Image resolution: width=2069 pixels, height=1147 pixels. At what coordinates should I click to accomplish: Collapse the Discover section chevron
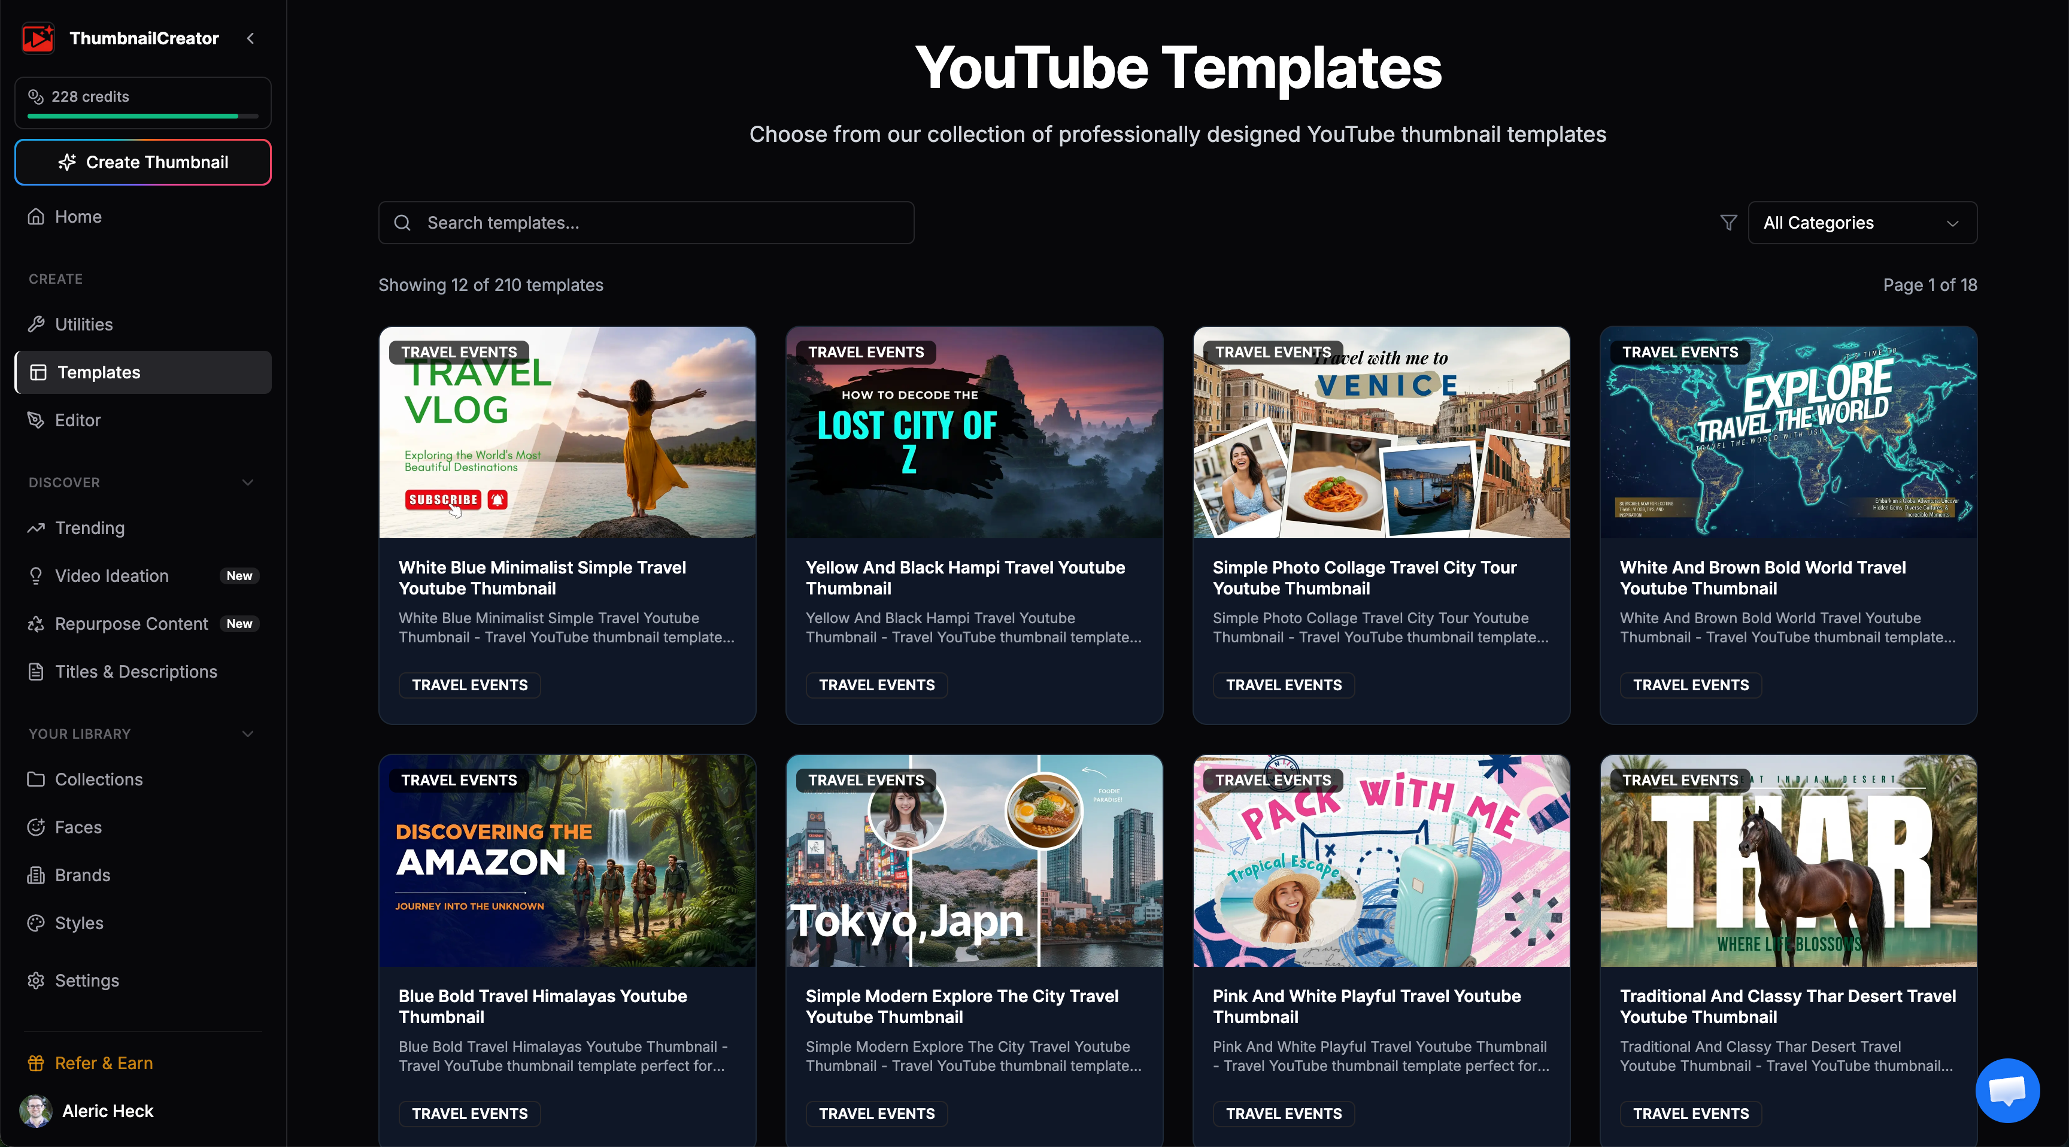coord(247,482)
